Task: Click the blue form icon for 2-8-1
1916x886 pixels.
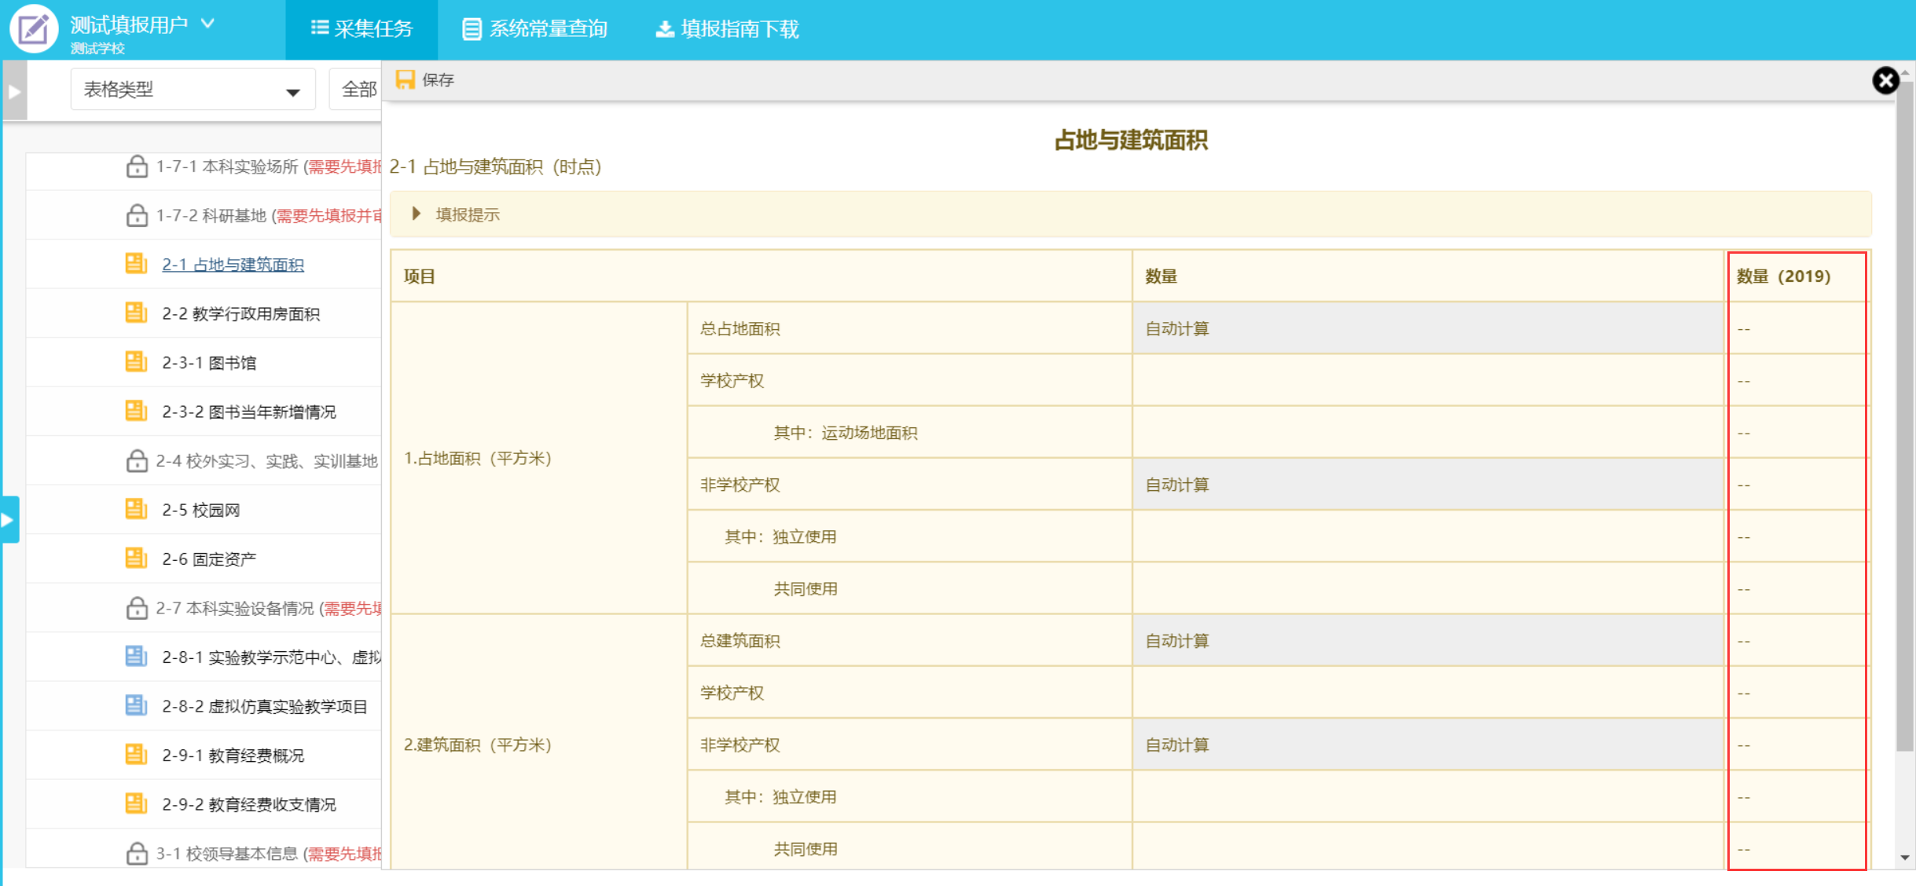Action: click(x=136, y=657)
